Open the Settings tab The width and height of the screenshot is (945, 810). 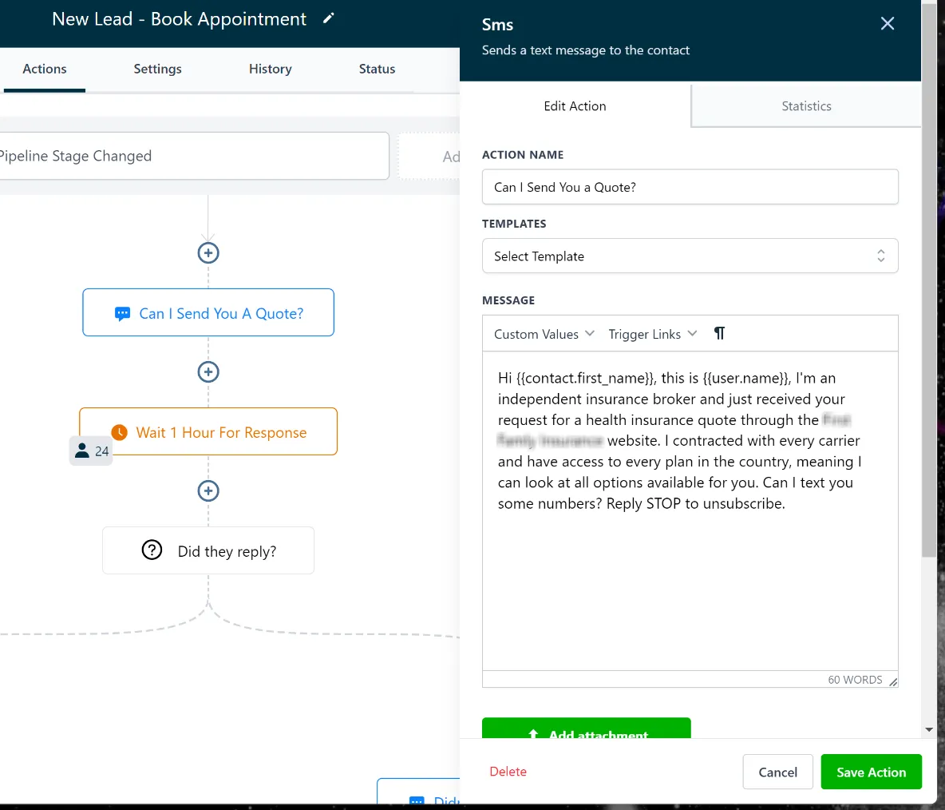(x=157, y=69)
